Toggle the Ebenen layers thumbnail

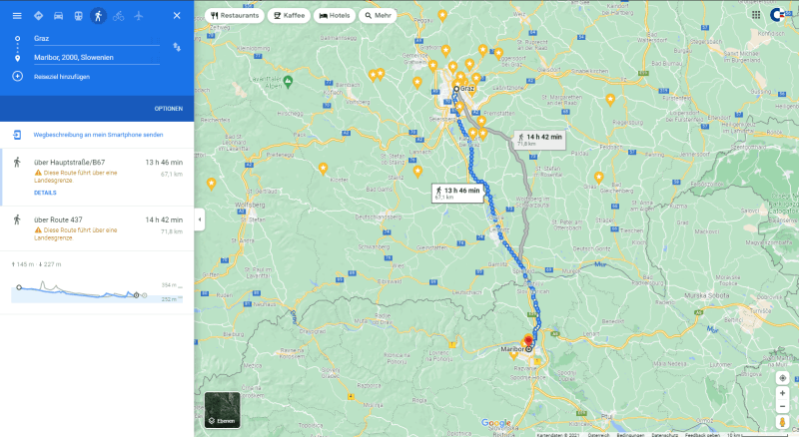coord(222,409)
